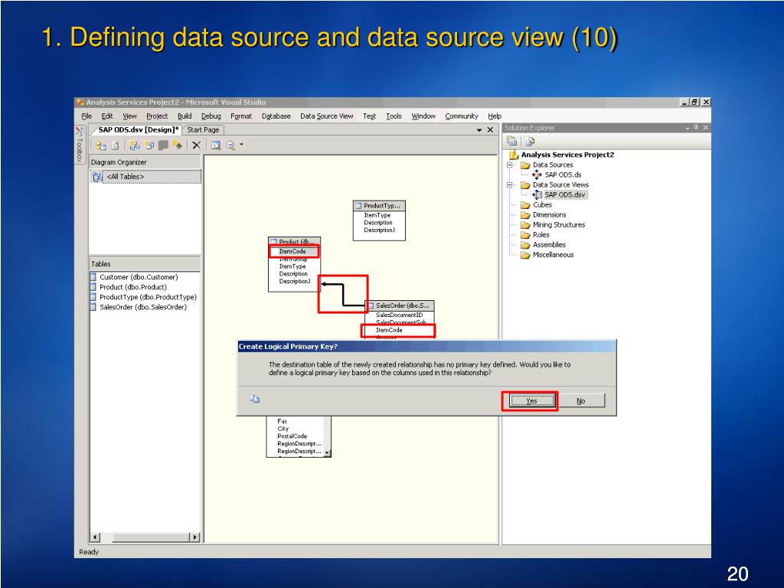The image size is (784, 588).
Task: Select ProductType (dbo.ProductType) in Tables
Action: pos(148,297)
